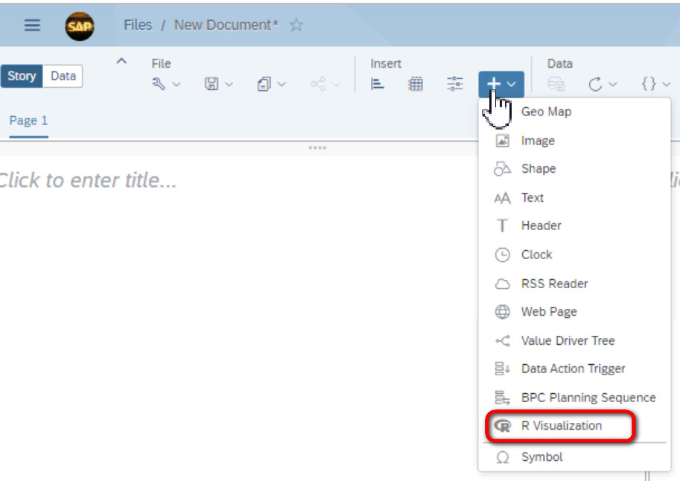
Task: Click the Shape entry's shapes icon
Action: [502, 169]
